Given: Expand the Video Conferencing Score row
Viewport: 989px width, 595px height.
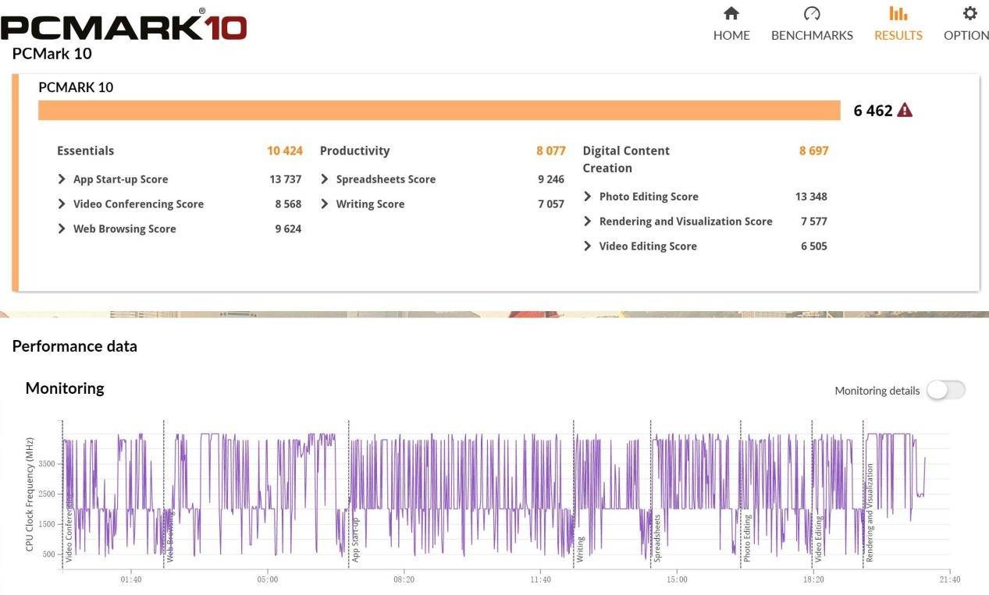Looking at the screenshot, I should (62, 204).
